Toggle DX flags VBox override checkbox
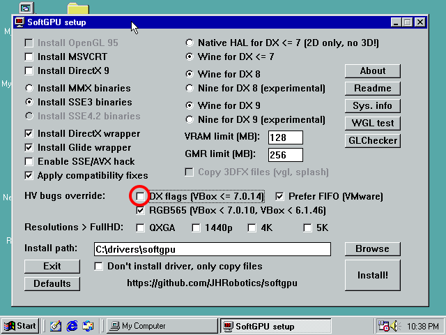Image resolution: width=446 pixels, height=335 pixels. pyautogui.click(x=140, y=196)
